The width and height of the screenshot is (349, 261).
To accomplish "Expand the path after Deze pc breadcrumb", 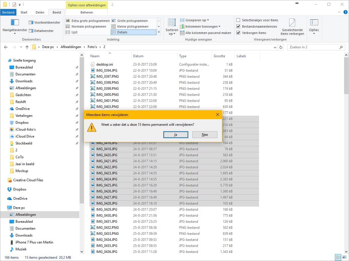I will [57, 47].
